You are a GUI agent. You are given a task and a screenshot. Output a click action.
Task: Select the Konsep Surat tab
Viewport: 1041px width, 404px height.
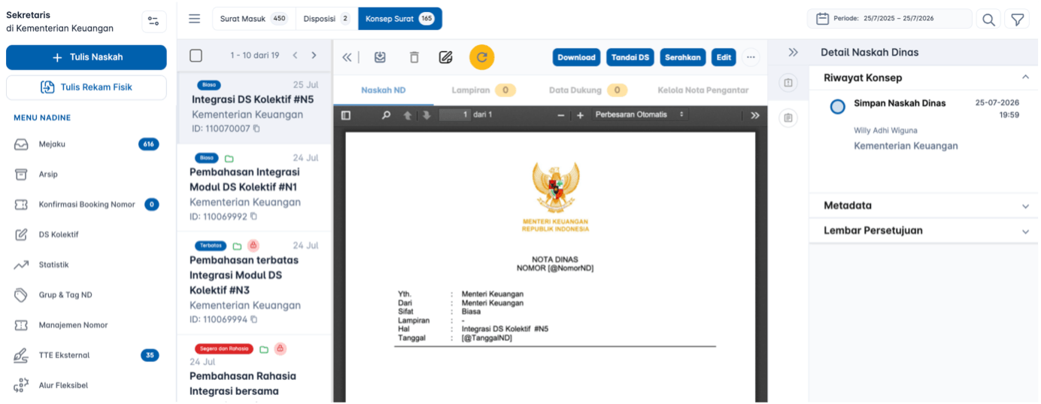[x=400, y=19]
